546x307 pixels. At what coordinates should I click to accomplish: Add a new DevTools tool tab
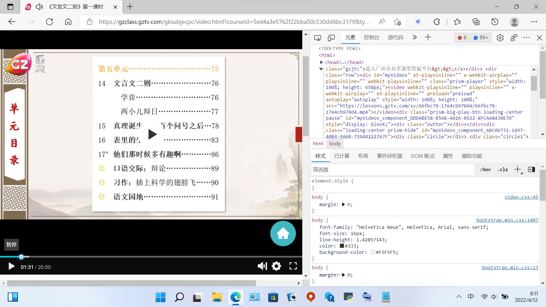click(428, 37)
